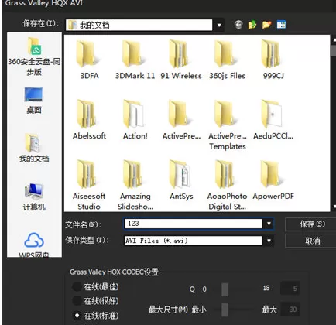Click the 文件名 input field containing 123
This screenshot has height=325, width=336.
click(x=194, y=224)
